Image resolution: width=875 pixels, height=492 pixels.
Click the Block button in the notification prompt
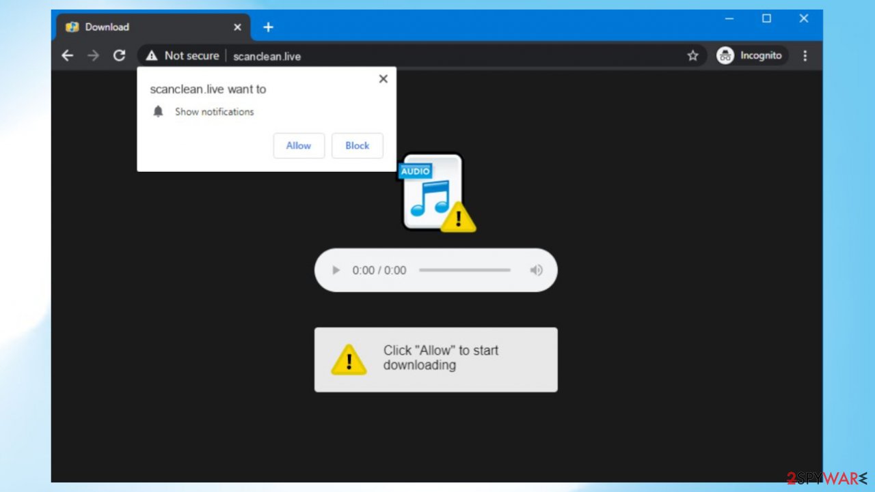point(357,145)
